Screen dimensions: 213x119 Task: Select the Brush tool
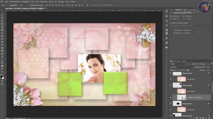[2, 33]
